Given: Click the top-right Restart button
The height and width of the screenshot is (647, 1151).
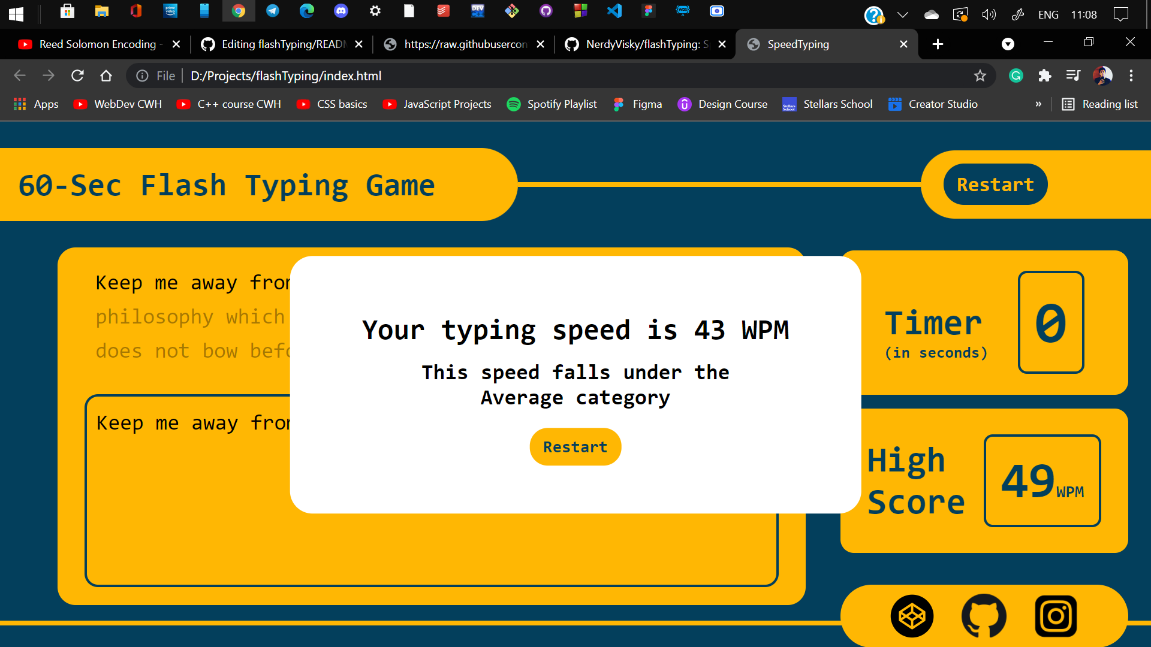Looking at the screenshot, I should pyautogui.click(x=995, y=184).
